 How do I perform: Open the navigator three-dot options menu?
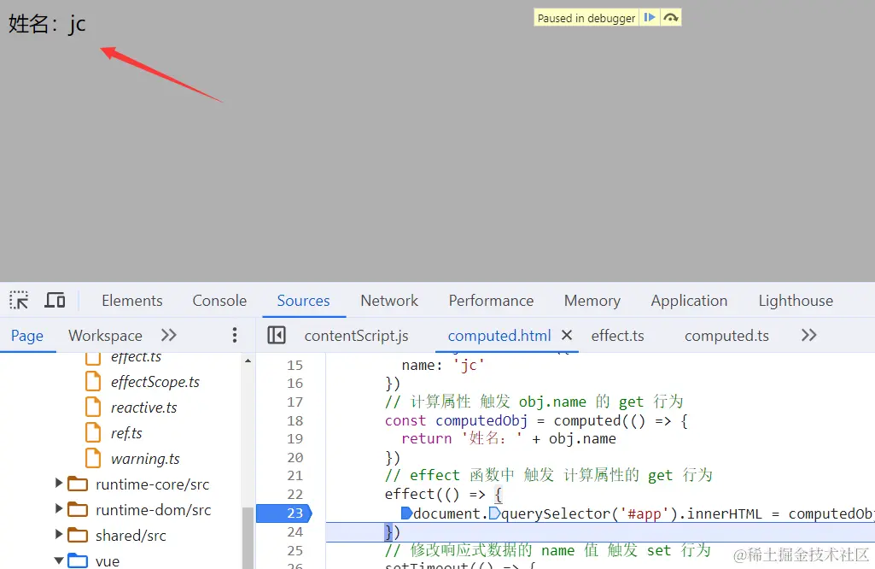click(x=235, y=335)
